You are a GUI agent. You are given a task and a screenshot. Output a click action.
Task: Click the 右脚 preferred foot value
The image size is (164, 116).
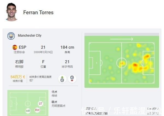19,62
